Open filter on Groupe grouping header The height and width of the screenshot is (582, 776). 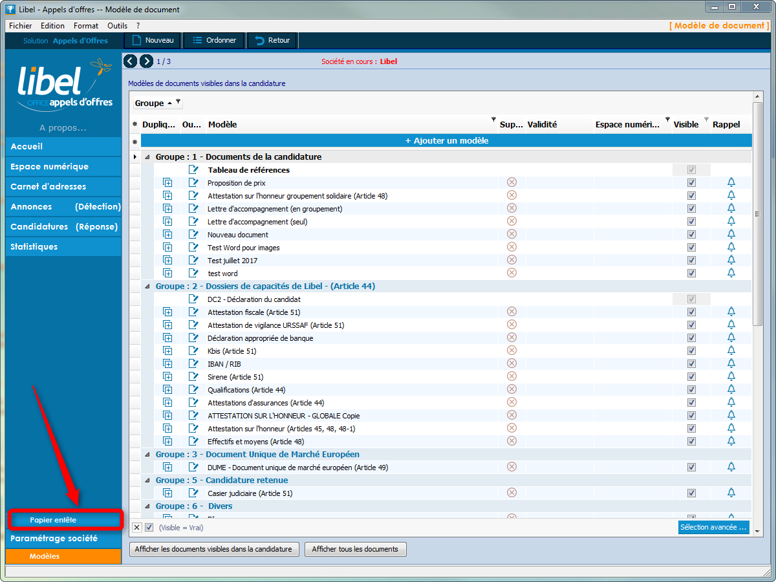(x=178, y=102)
